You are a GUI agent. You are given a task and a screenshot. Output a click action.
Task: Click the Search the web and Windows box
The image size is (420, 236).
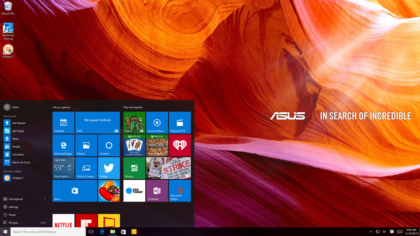pos(48,232)
